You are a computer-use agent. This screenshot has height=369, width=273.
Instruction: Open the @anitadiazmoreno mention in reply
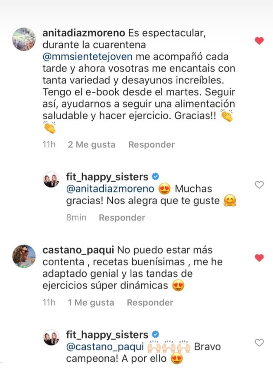click(x=111, y=189)
